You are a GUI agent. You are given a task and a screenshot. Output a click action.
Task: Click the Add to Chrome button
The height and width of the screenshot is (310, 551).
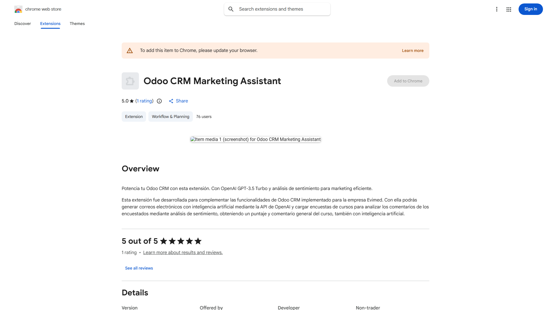(x=408, y=81)
